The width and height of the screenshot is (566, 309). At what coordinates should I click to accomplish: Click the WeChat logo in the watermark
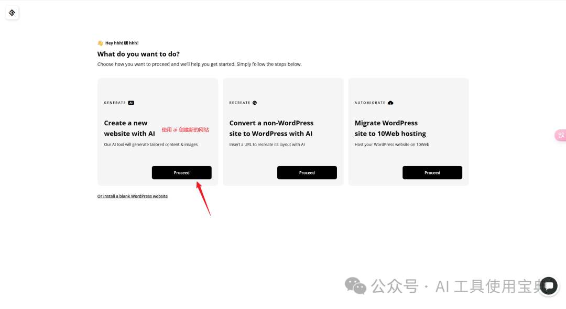[356, 286]
